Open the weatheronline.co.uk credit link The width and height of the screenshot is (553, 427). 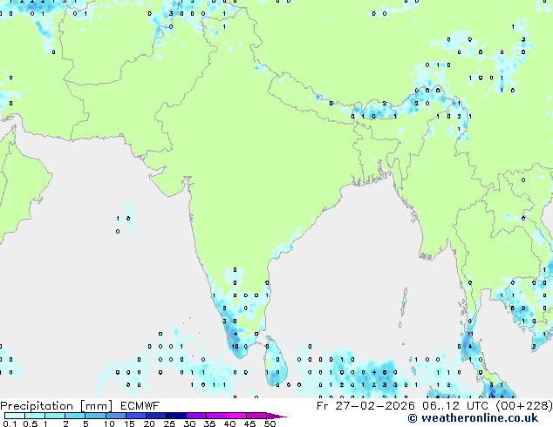click(473, 418)
